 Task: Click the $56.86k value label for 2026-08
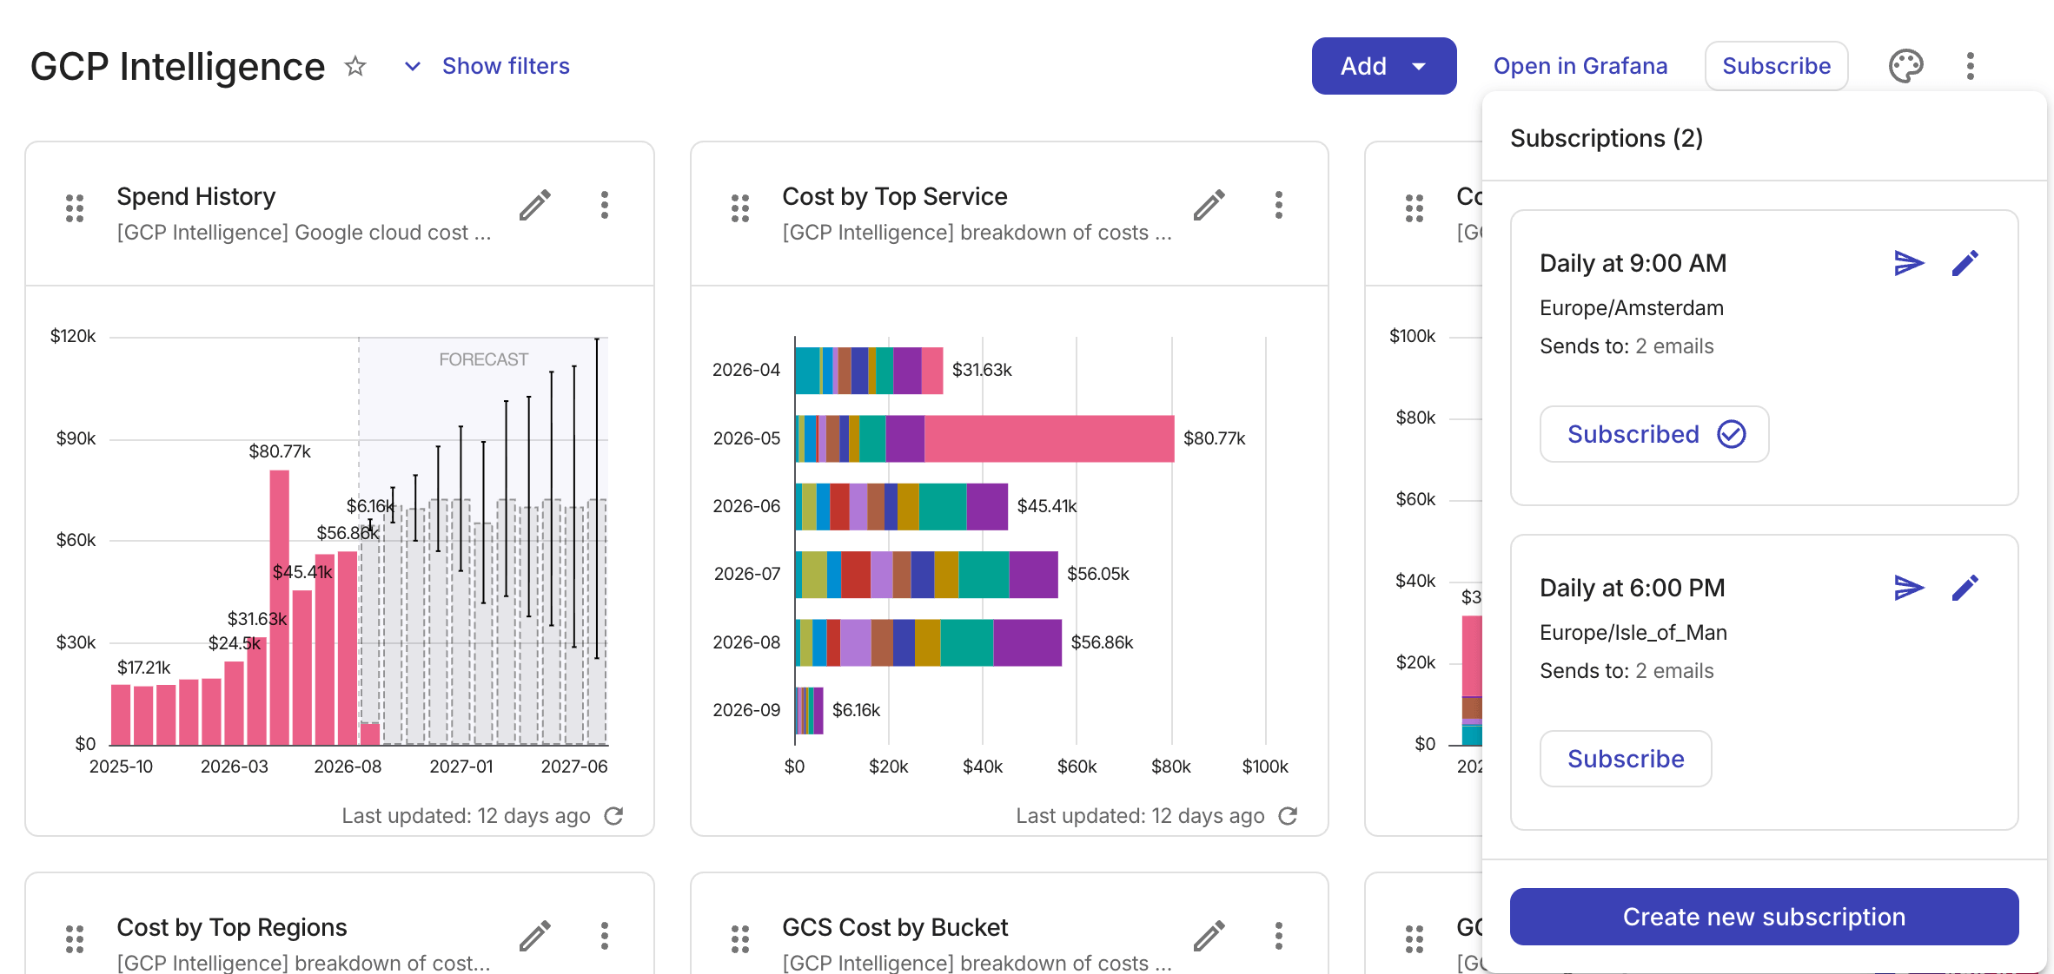coord(1102,642)
